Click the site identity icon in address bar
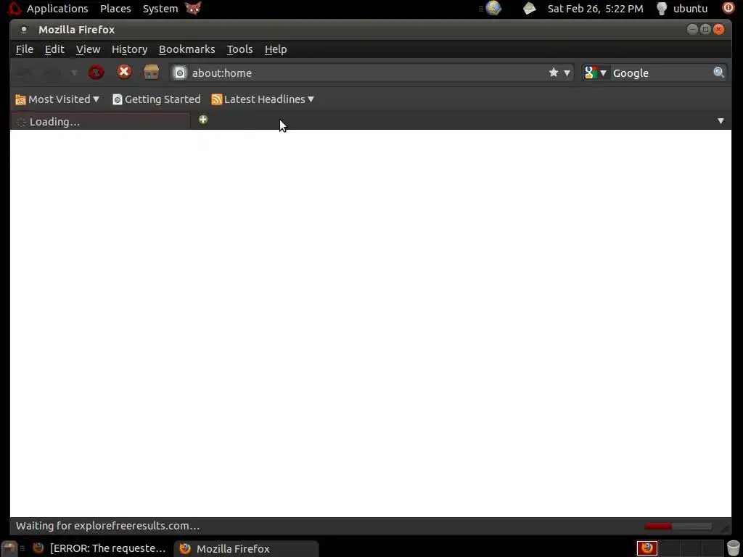The width and height of the screenshot is (743, 557). [x=180, y=73]
